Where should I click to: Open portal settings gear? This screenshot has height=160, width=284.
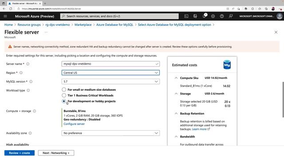213,16
